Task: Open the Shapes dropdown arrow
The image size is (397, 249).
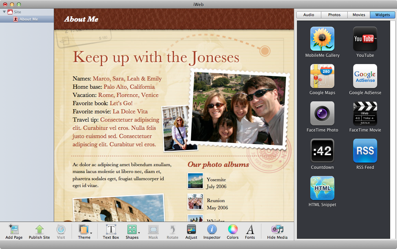Action: click(139, 233)
